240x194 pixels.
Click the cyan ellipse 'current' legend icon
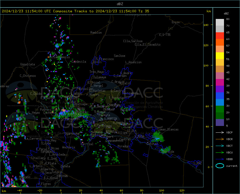click(220, 166)
